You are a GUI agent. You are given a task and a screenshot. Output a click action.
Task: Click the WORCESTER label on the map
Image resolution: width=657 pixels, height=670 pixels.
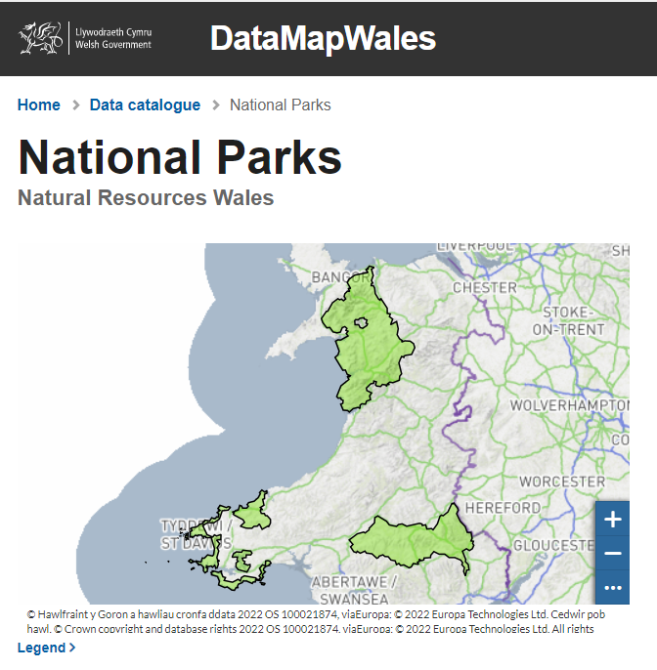[562, 482]
